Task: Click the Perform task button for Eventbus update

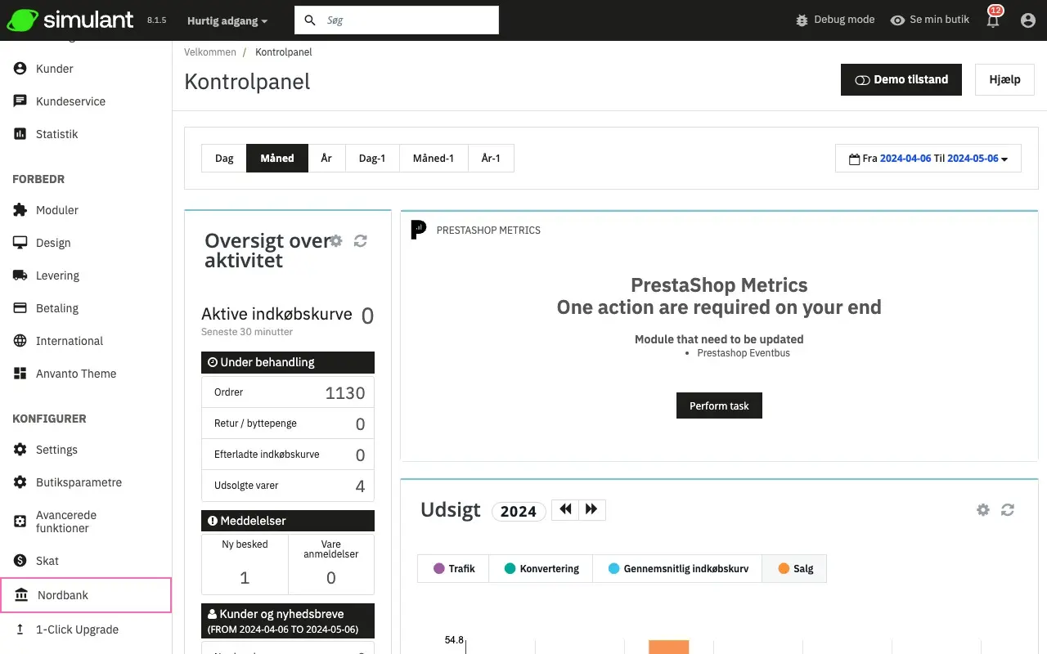Action: click(719, 405)
